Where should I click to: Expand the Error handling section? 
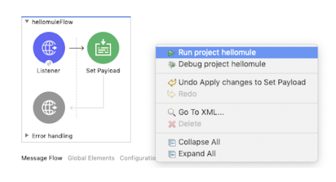(x=27, y=135)
